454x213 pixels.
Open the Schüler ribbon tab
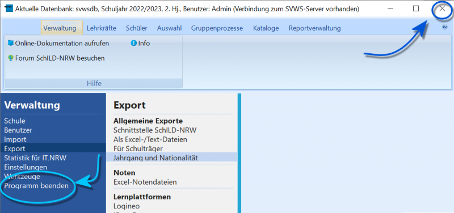[136, 28]
